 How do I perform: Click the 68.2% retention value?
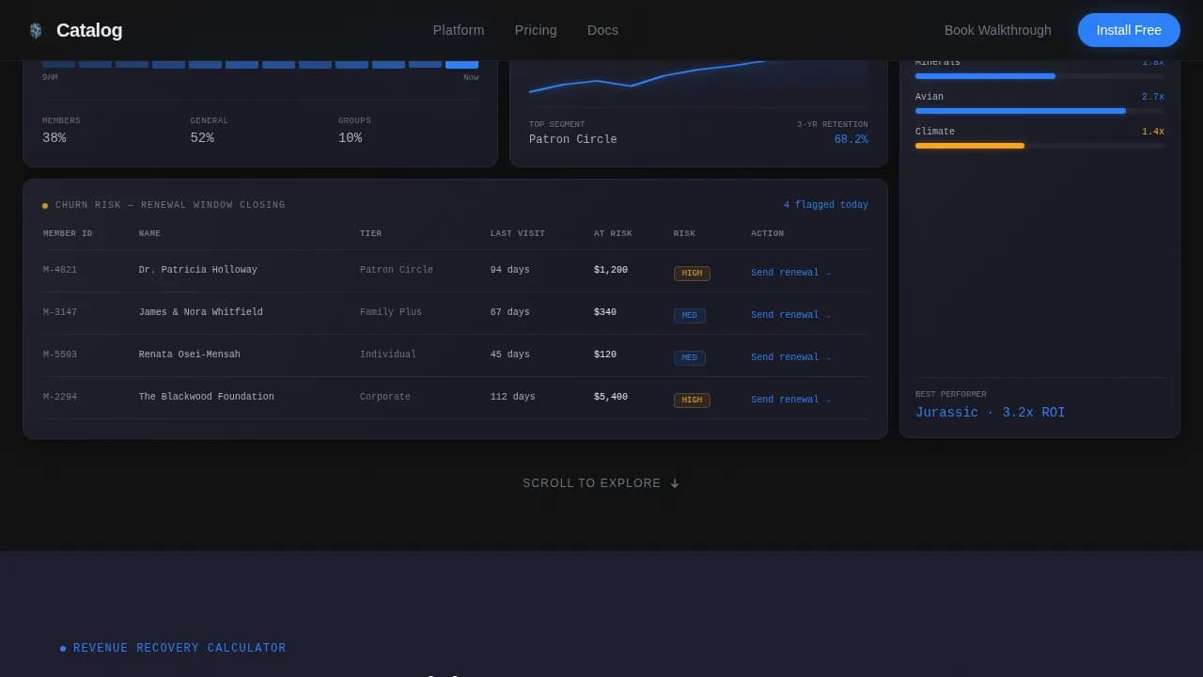(851, 139)
